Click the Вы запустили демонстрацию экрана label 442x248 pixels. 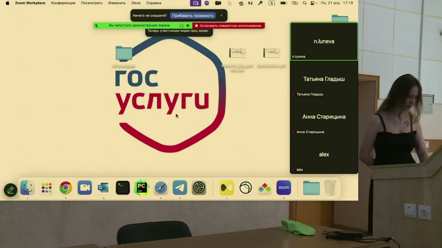coord(139,25)
